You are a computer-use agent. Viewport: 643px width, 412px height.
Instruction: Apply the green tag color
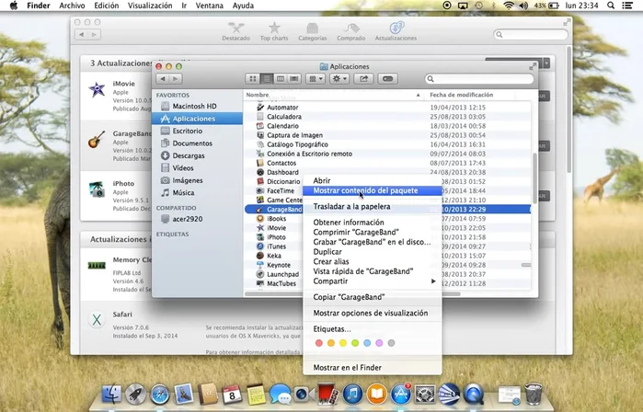pyautogui.click(x=355, y=343)
